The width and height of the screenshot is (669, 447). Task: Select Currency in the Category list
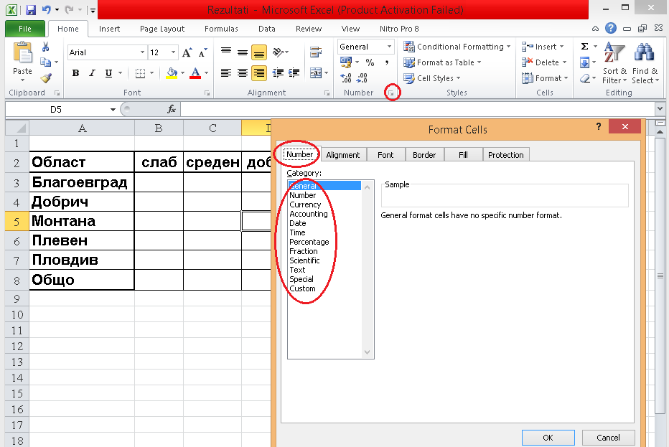pos(305,204)
